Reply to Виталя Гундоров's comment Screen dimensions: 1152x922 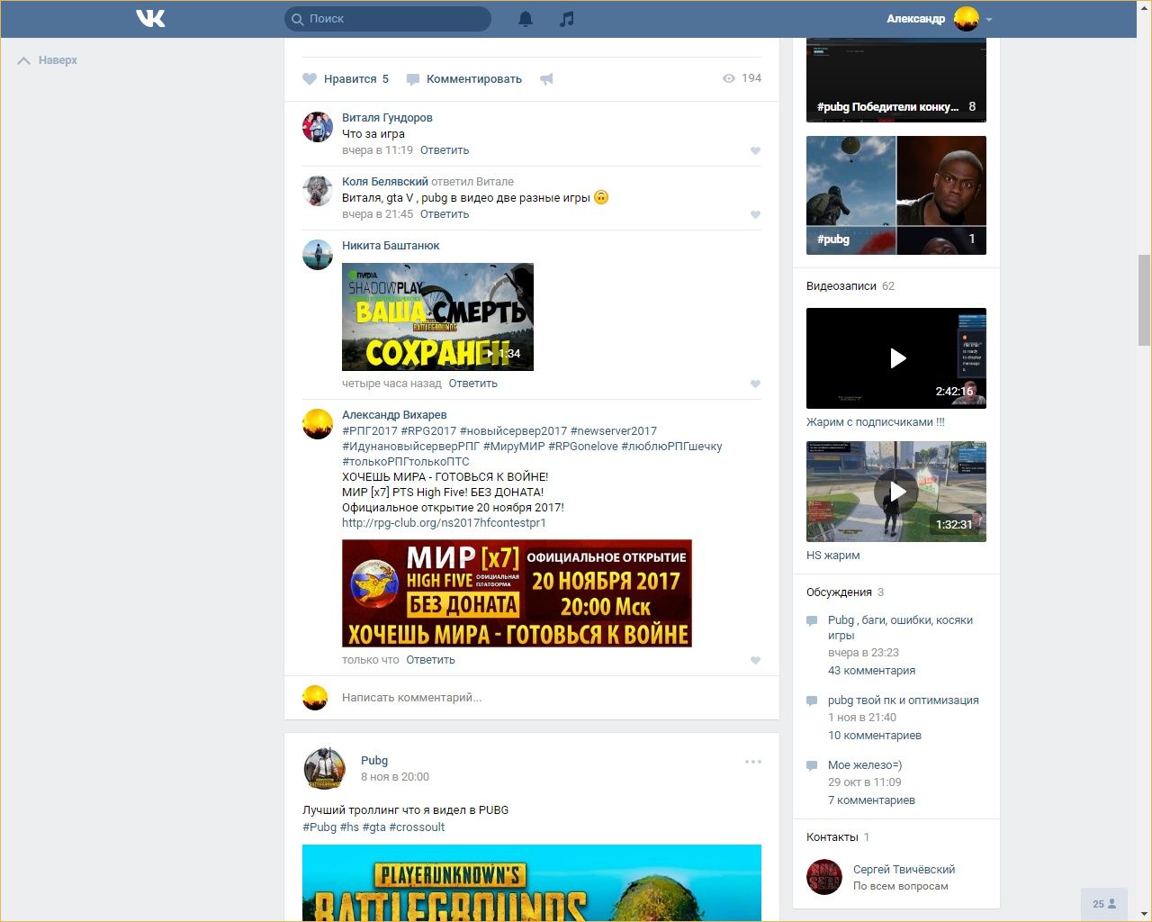pyautogui.click(x=445, y=150)
